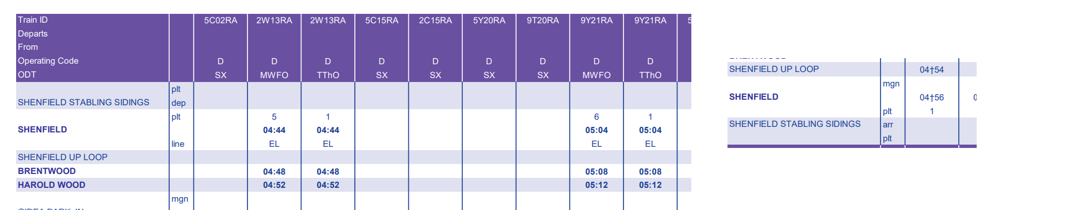Select the ODT header label
This screenshot has height=210, width=1079.
[27, 75]
